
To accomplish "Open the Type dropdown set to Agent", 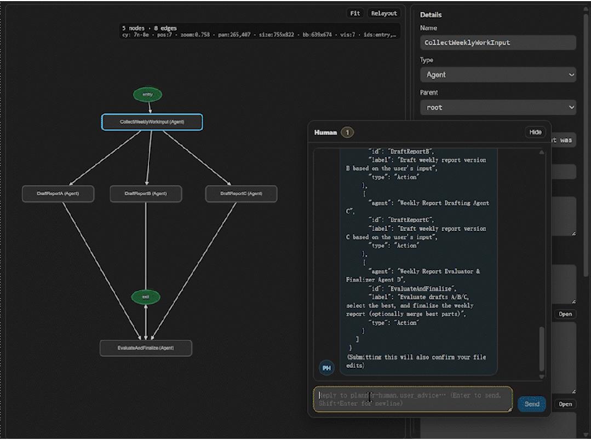I will tap(498, 74).
